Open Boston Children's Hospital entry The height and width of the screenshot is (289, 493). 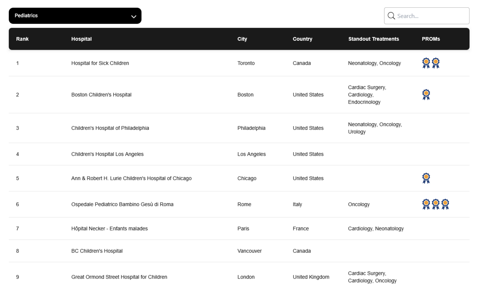click(101, 95)
